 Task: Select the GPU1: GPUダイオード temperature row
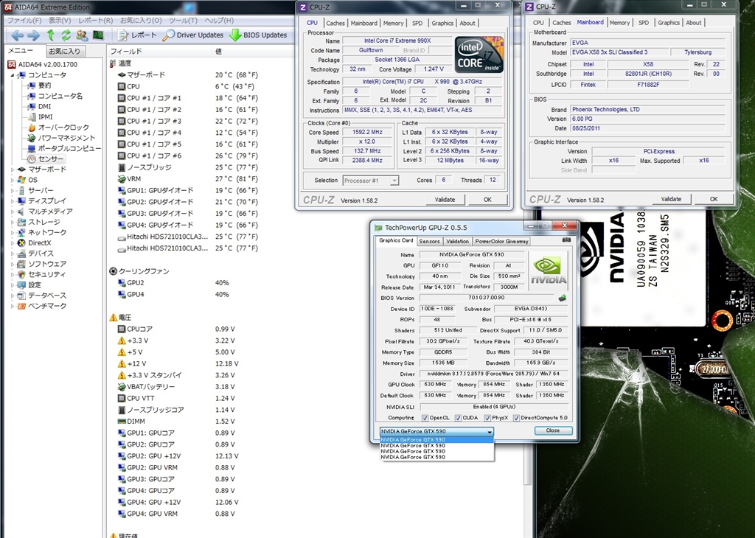(x=188, y=191)
